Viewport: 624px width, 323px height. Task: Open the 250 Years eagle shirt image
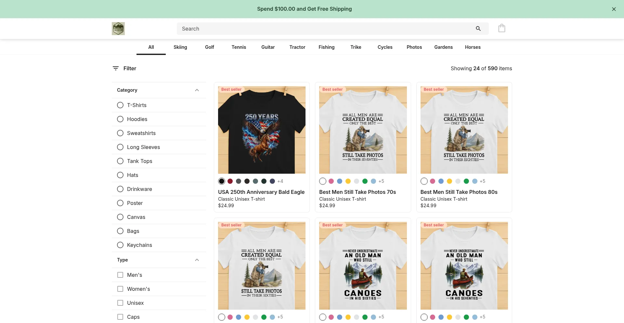(x=262, y=130)
